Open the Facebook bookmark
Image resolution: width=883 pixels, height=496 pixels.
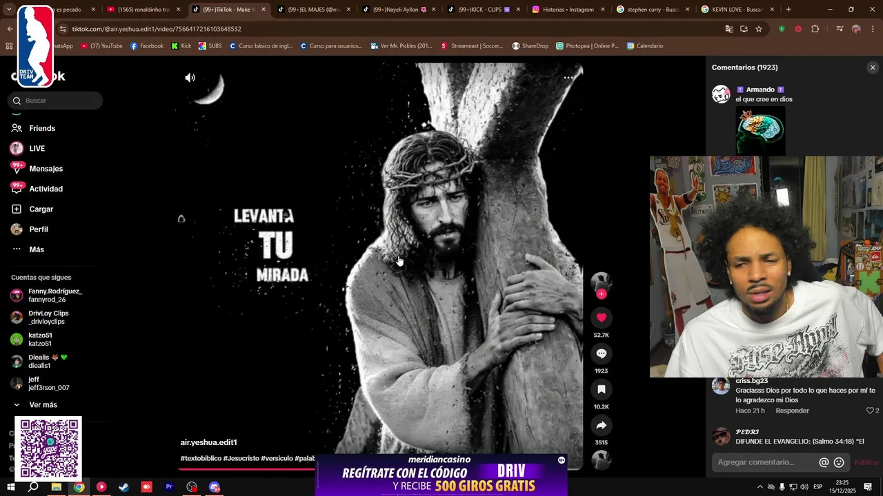147,46
